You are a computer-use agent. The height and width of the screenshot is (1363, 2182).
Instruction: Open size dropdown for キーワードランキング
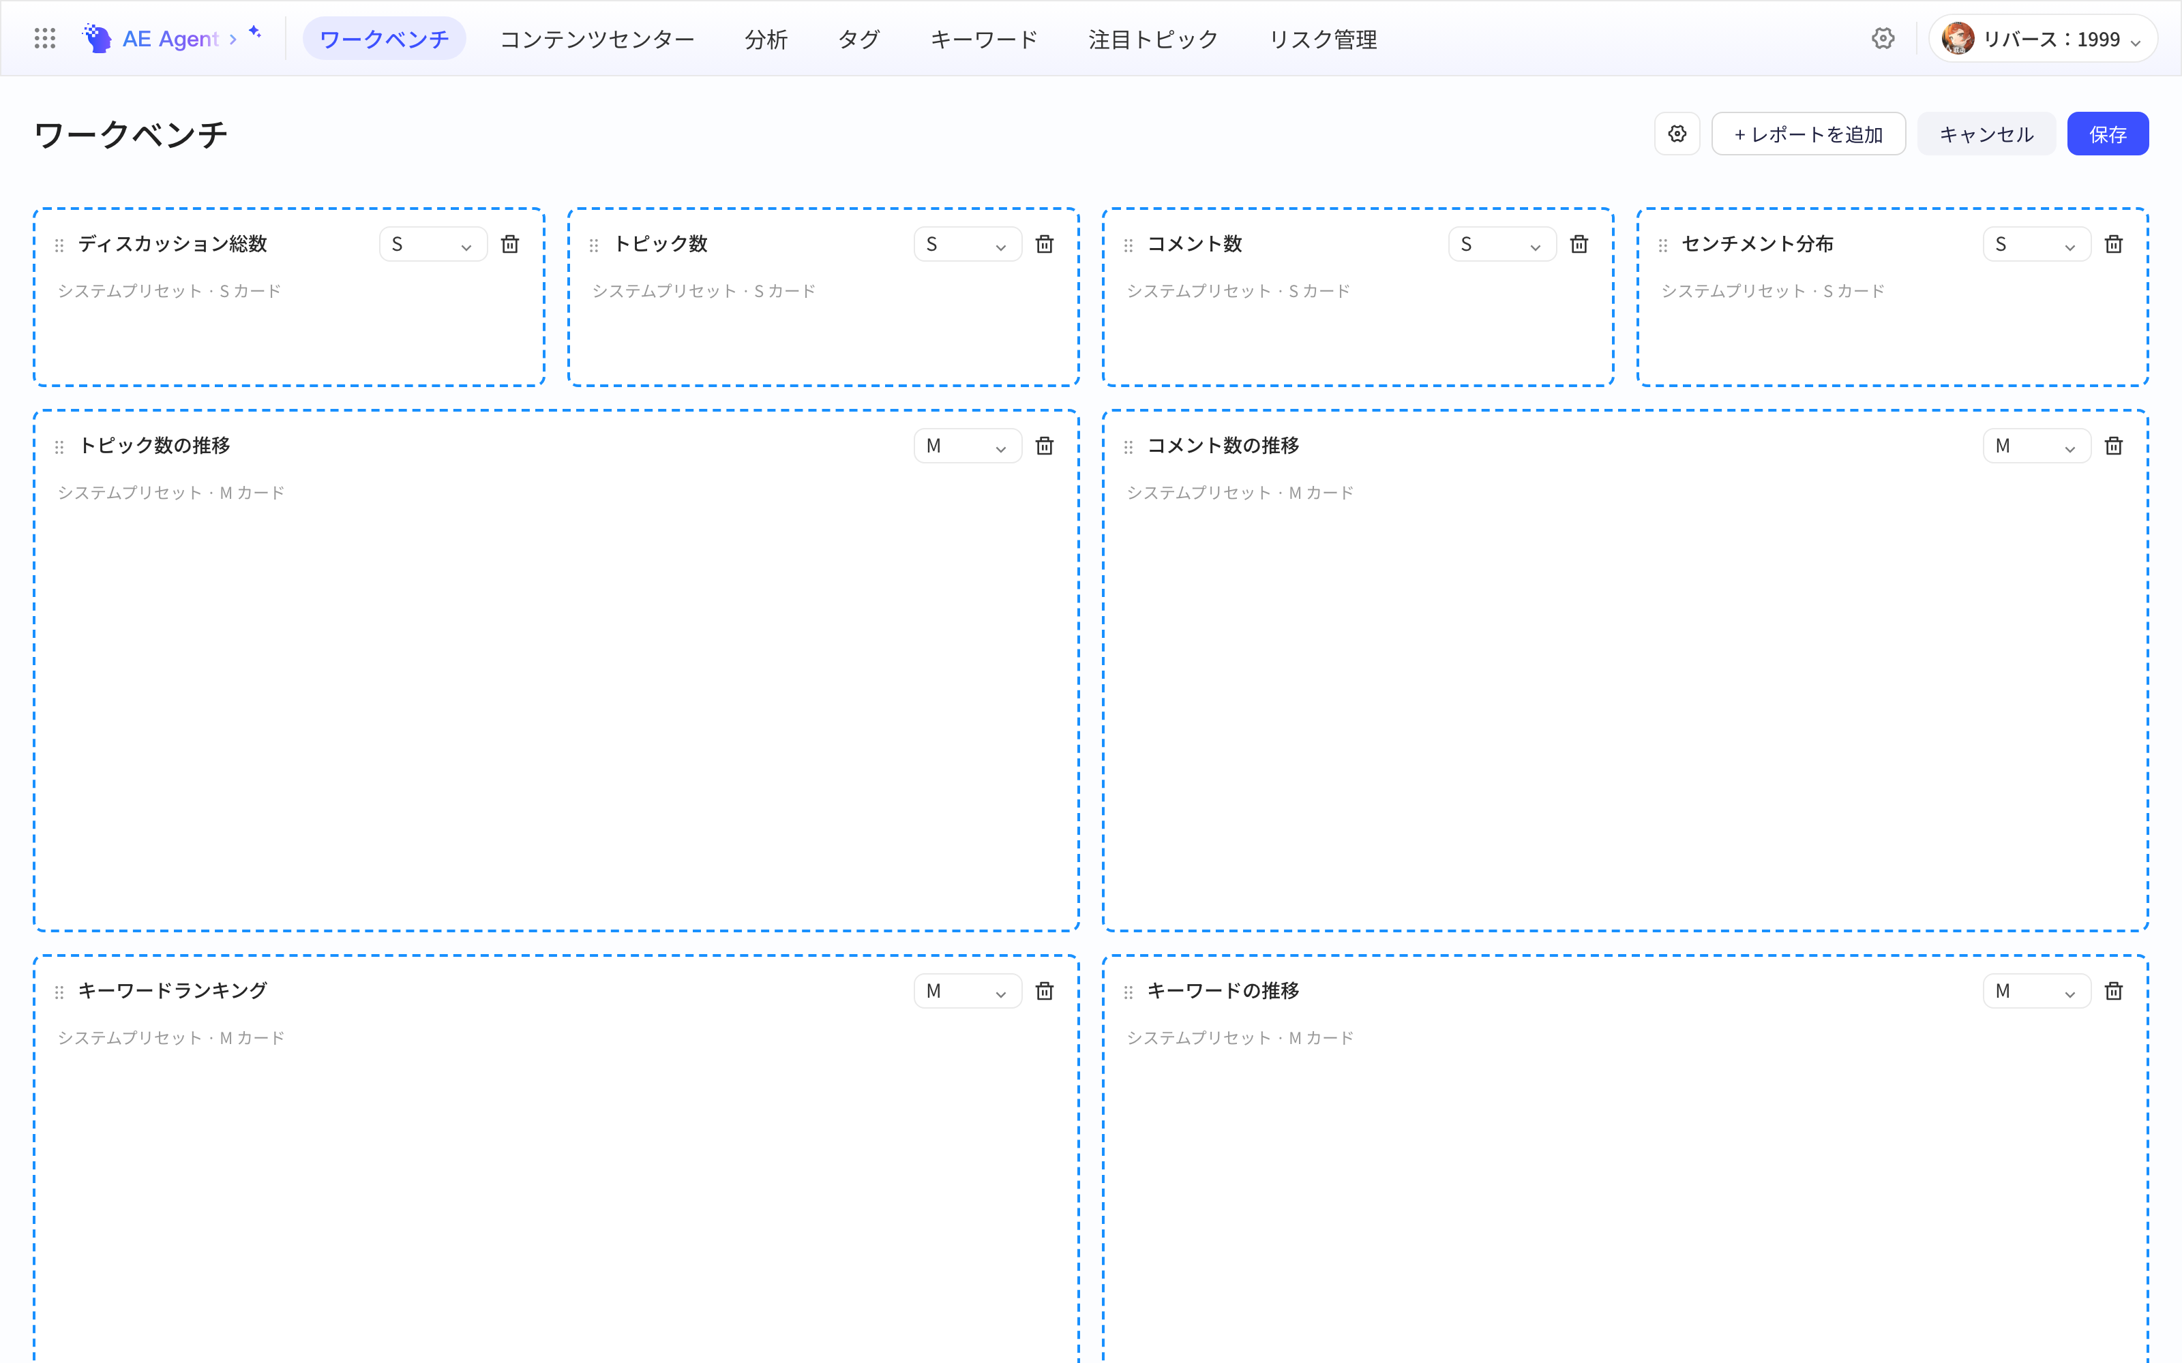click(x=968, y=992)
